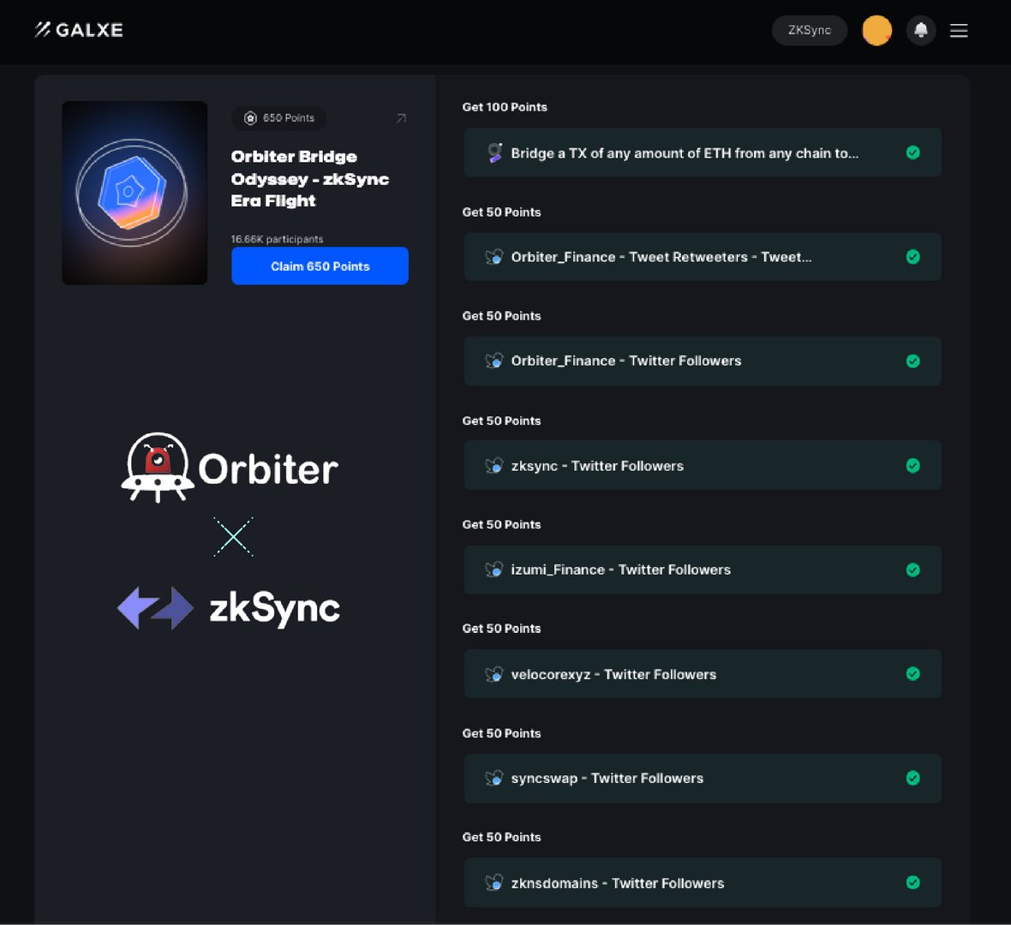Click the green check on the velocorexyz row
The image size is (1011, 925).
(913, 673)
